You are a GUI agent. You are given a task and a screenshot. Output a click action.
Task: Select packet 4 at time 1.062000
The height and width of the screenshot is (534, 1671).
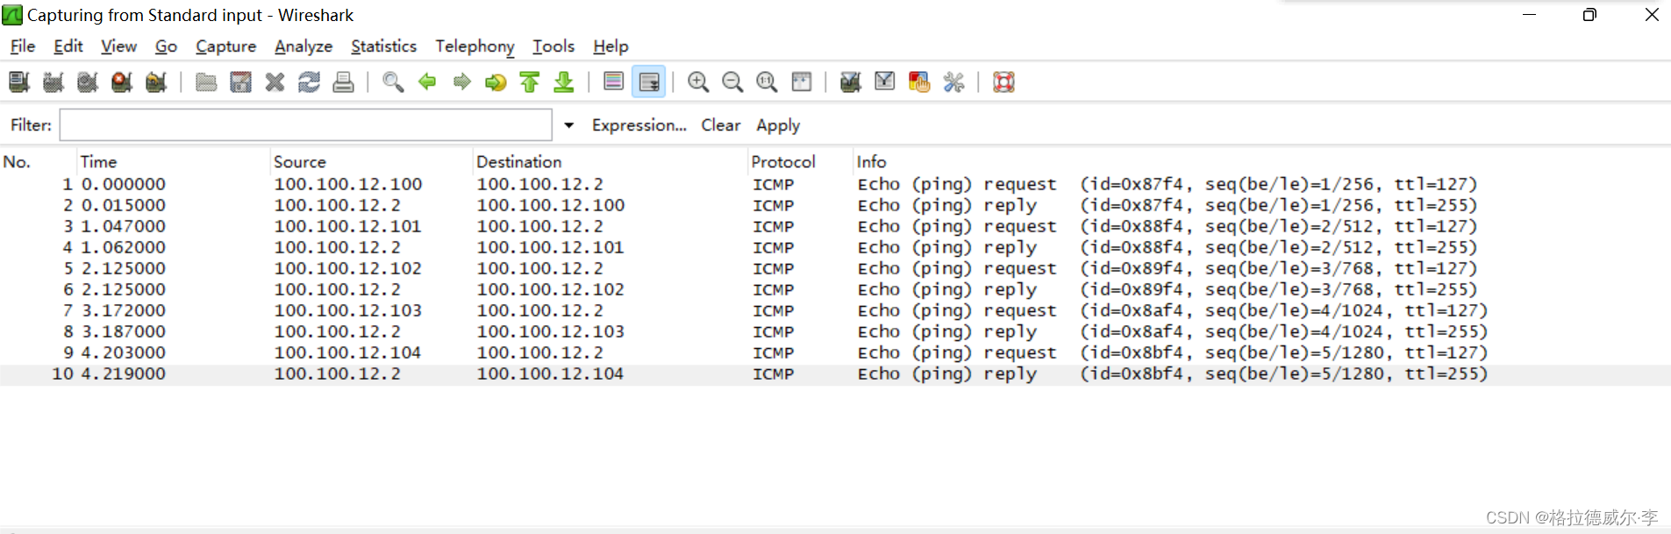pyautogui.click(x=835, y=247)
